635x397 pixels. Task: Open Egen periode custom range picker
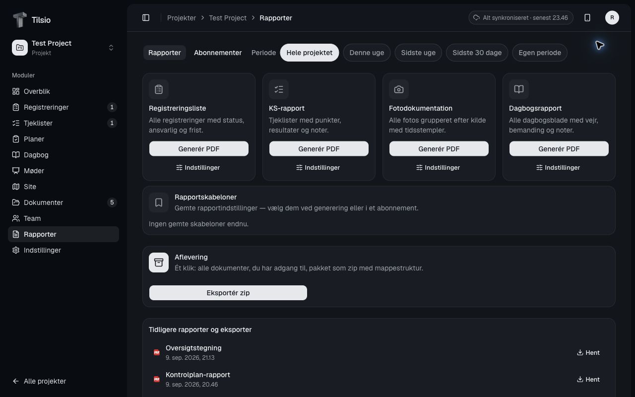540,53
